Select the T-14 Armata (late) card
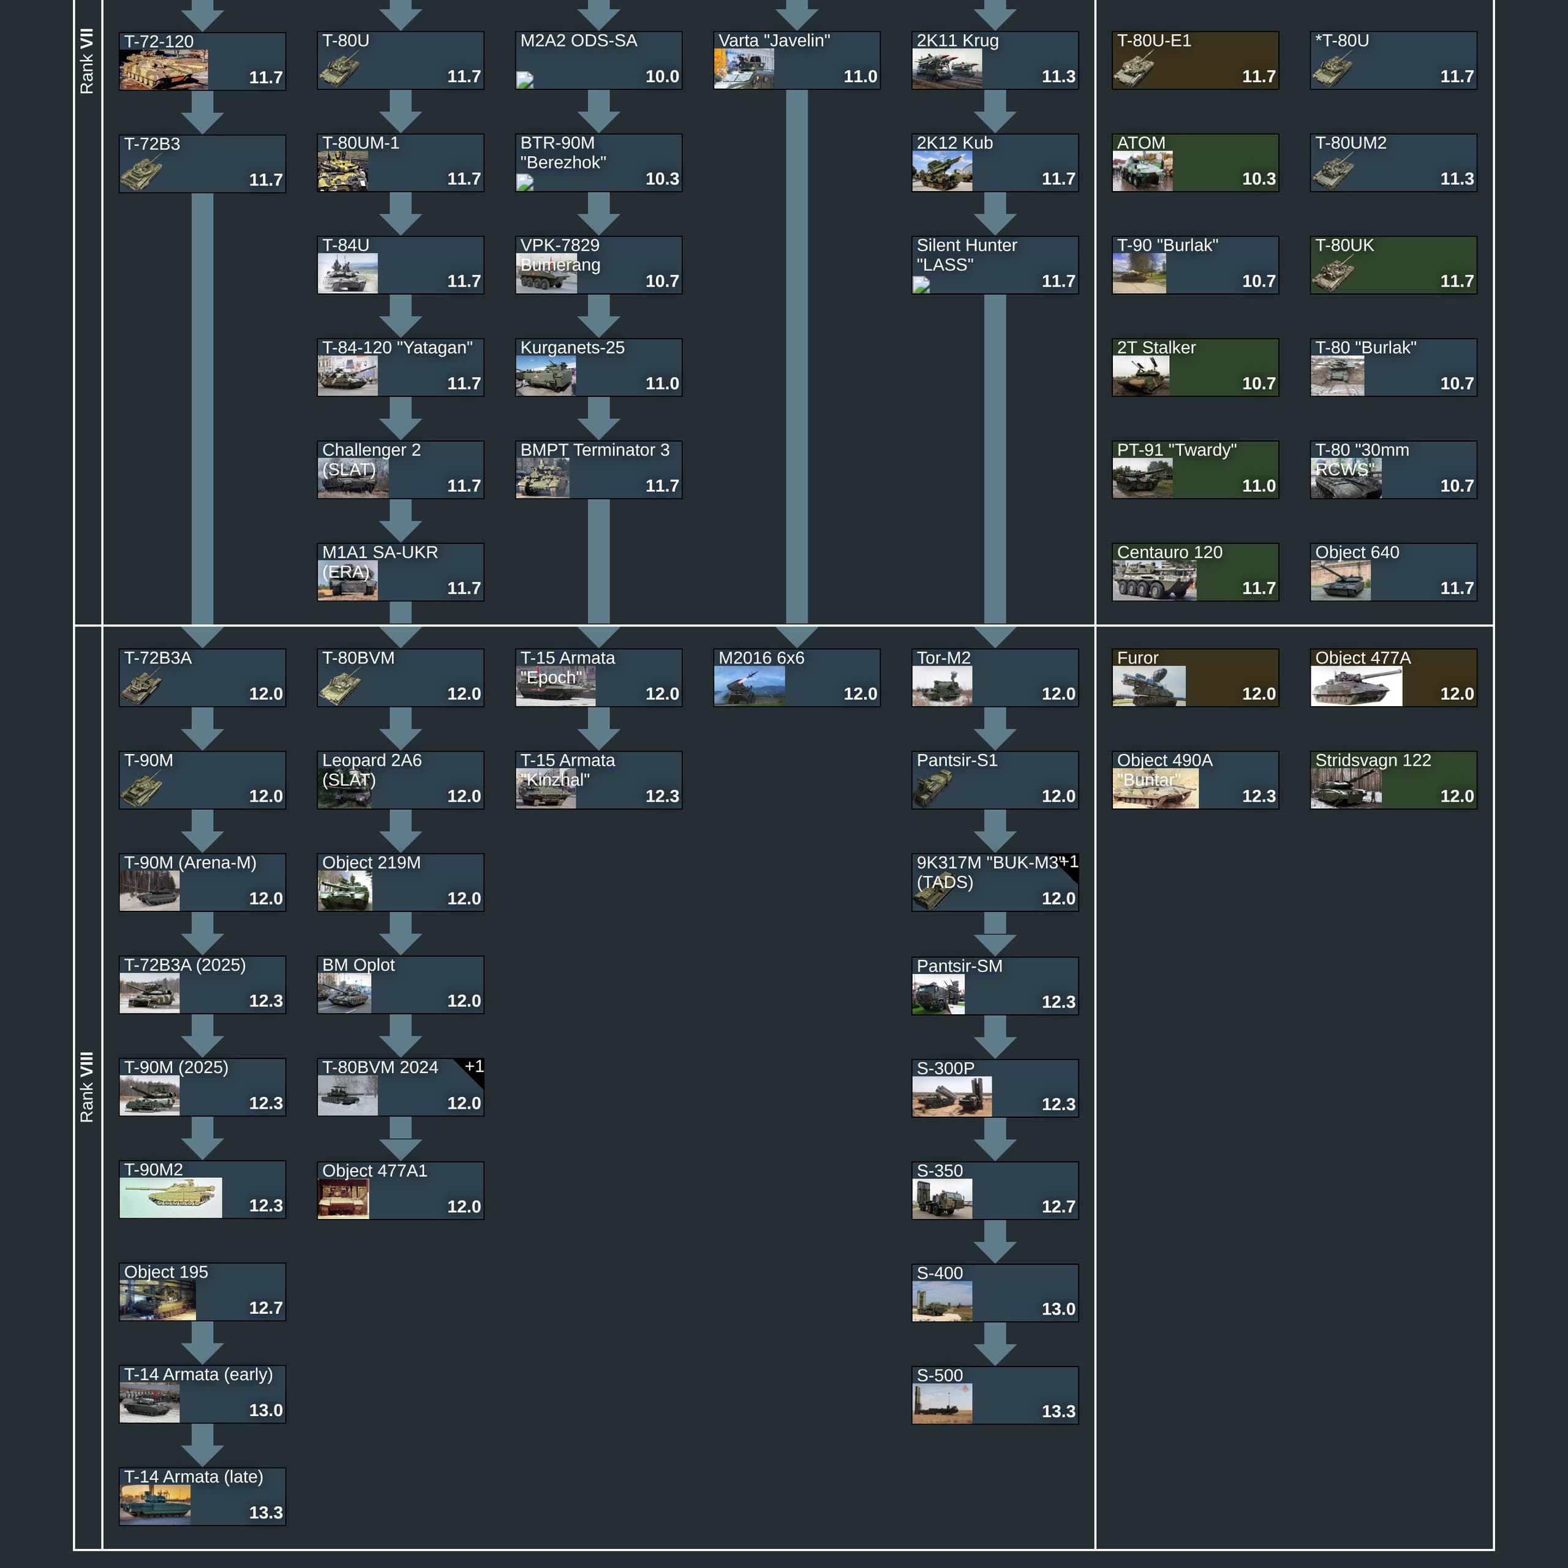The image size is (1568, 1568). (202, 1496)
